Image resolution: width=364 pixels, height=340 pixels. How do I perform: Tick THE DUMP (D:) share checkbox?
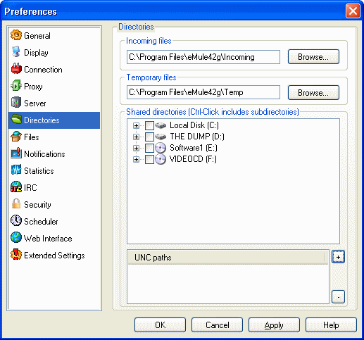coord(149,137)
